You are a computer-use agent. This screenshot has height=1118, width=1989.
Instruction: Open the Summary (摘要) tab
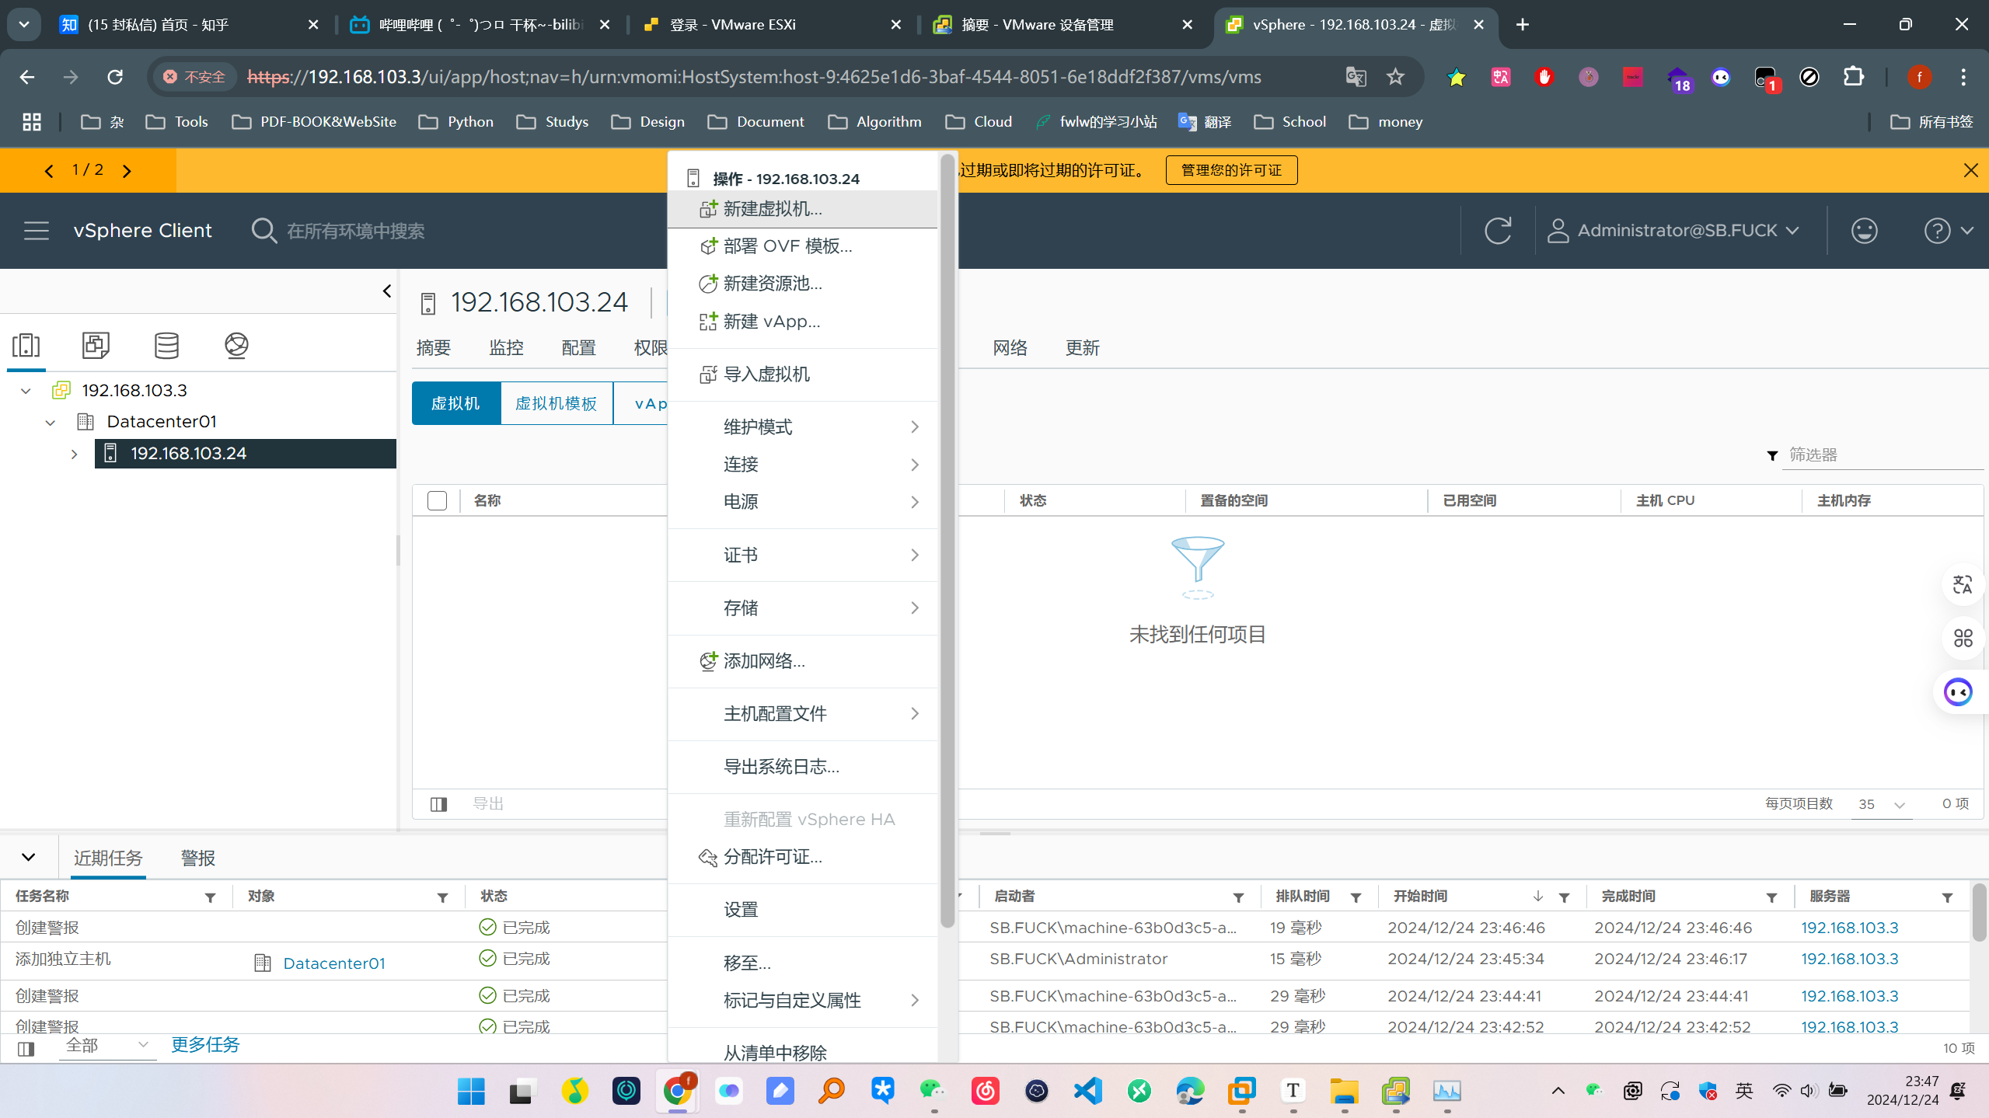point(433,348)
